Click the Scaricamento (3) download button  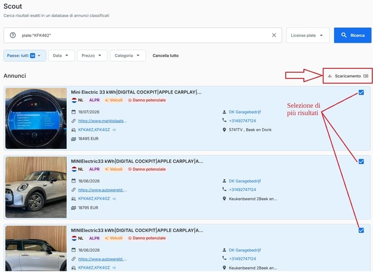point(347,76)
